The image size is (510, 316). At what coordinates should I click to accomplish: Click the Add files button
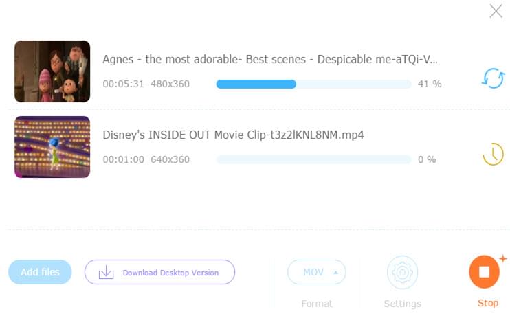(x=40, y=272)
